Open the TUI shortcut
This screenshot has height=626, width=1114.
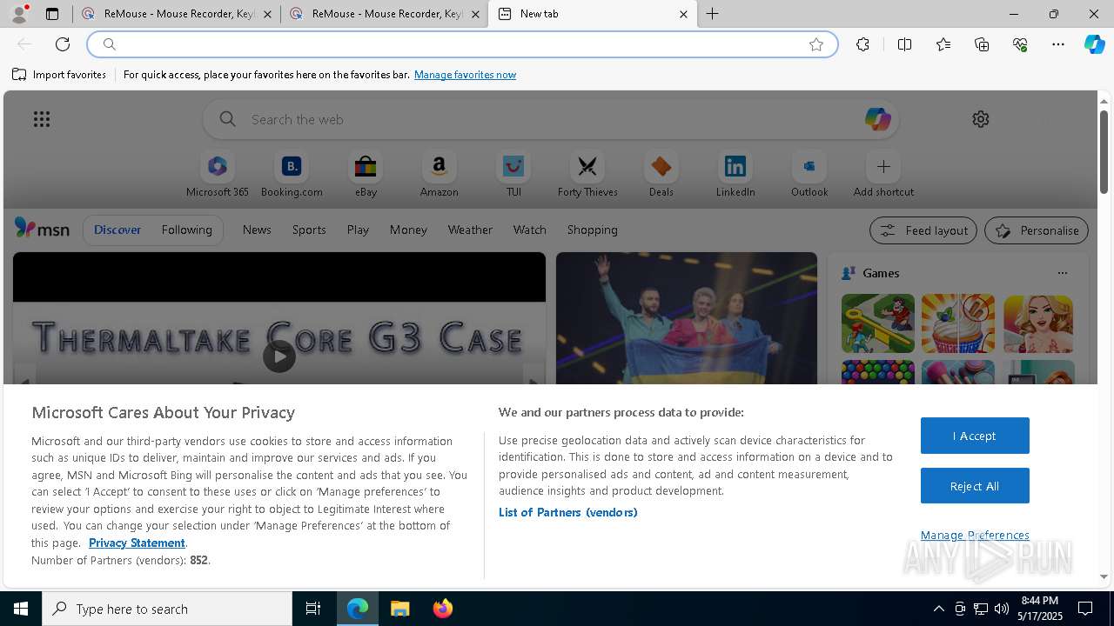point(513,175)
